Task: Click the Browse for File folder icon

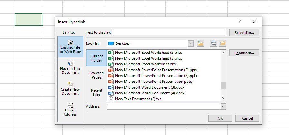Action: (223, 43)
